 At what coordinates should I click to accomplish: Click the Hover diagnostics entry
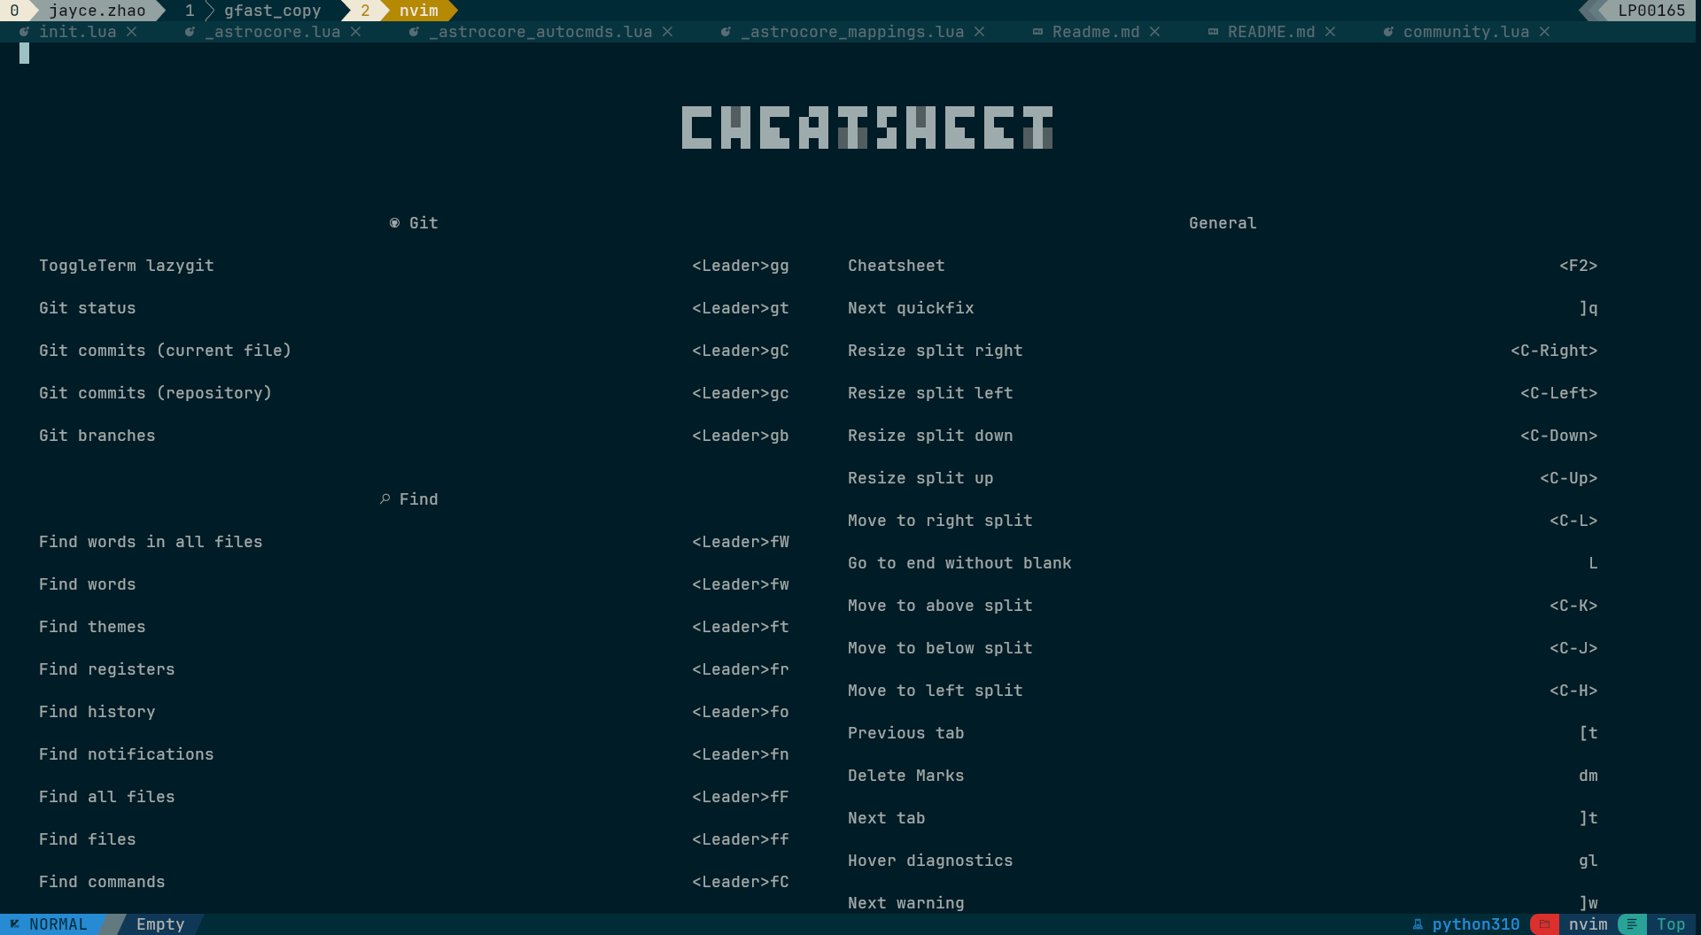coord(930,861)
